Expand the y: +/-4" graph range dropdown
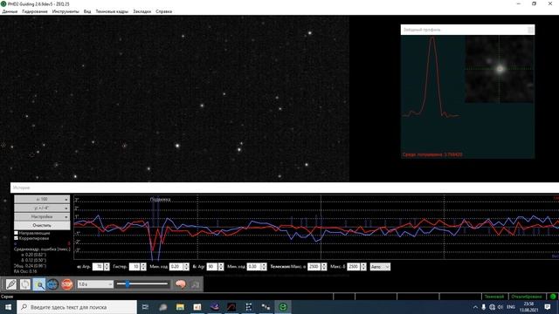Image resolution: width=559 pixels, height=314 pixels. click(x=42, y=208)
